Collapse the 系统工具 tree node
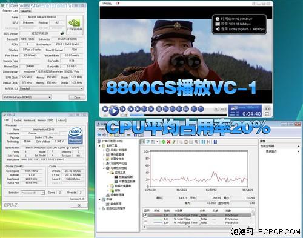 [100, 145]
